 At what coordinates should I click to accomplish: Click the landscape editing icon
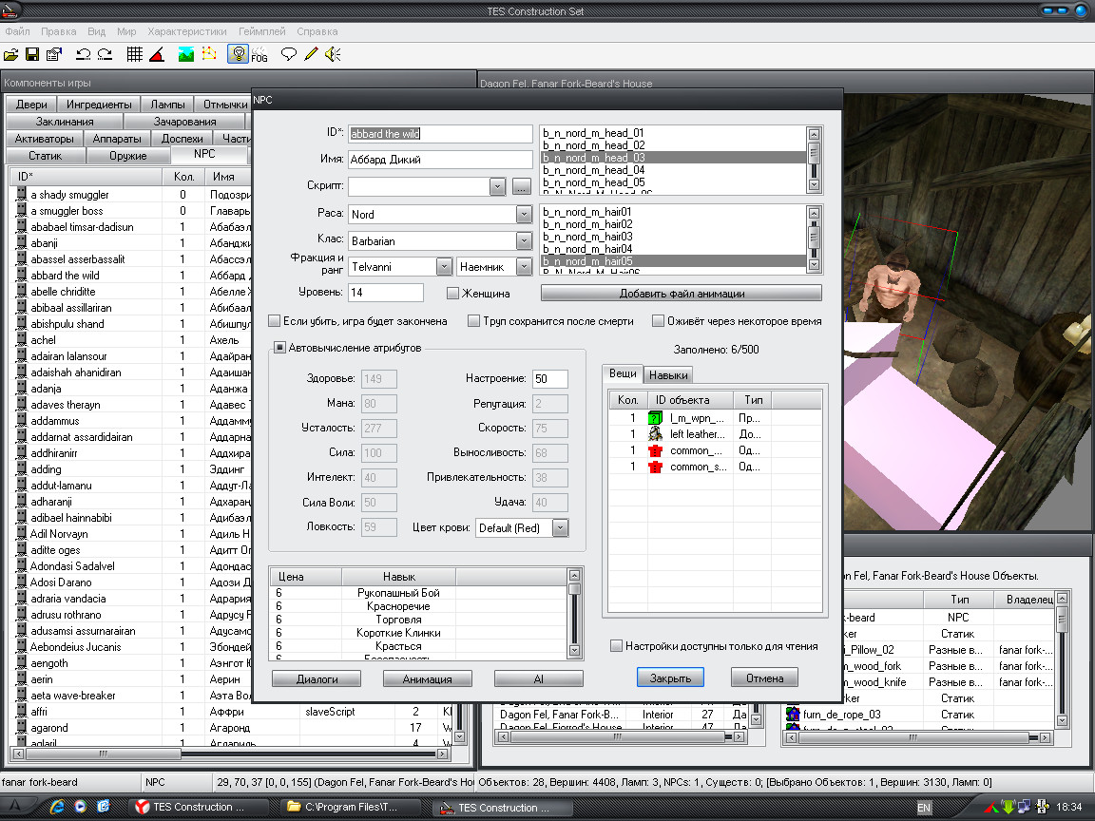pyautogui.click(x=186, y=54)
